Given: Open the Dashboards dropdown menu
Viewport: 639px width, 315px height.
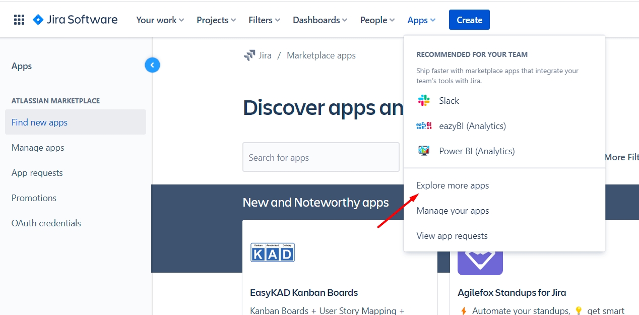Looking at the screenshot, I should [x=320, y=20].
